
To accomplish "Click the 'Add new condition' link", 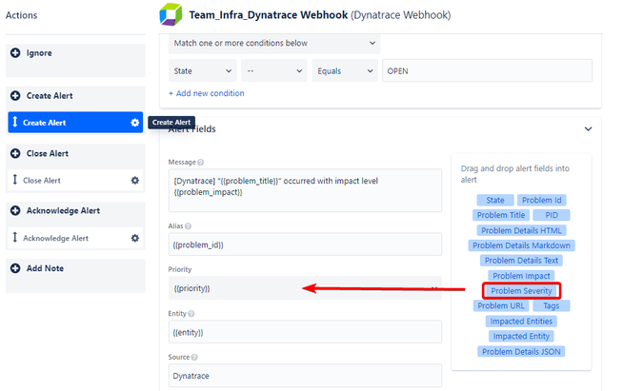I will [207, 93].
